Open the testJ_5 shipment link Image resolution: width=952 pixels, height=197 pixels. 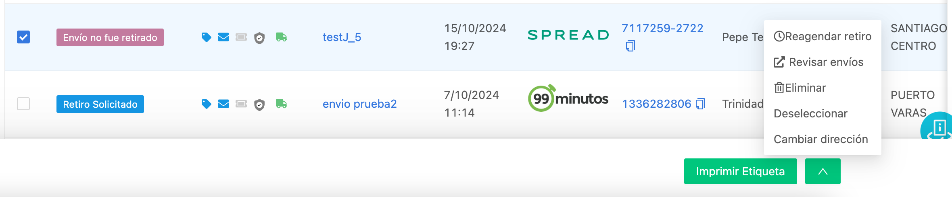click(x=342, y=37)
